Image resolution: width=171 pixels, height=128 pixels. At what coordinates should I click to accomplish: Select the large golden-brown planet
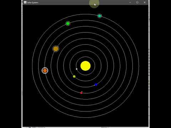coord(56,49)
